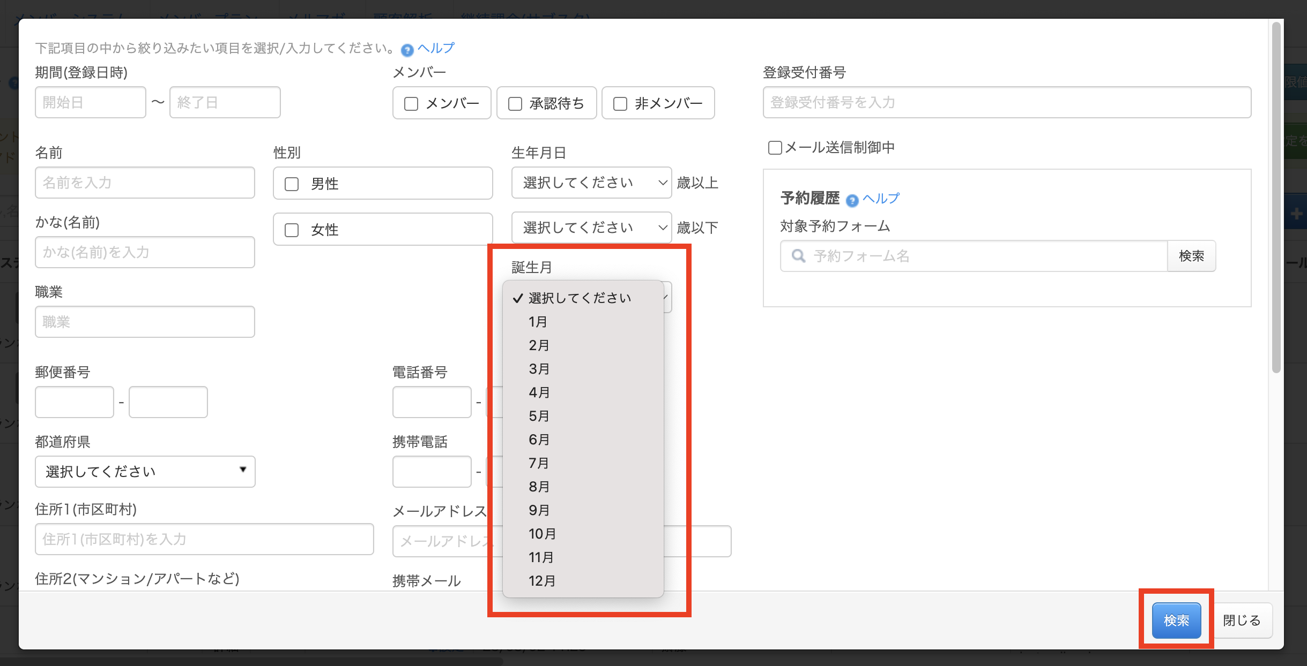Enable the 女性 gender checkbox
Viewport: 1307px width, 666px height.
pos(292,230)
